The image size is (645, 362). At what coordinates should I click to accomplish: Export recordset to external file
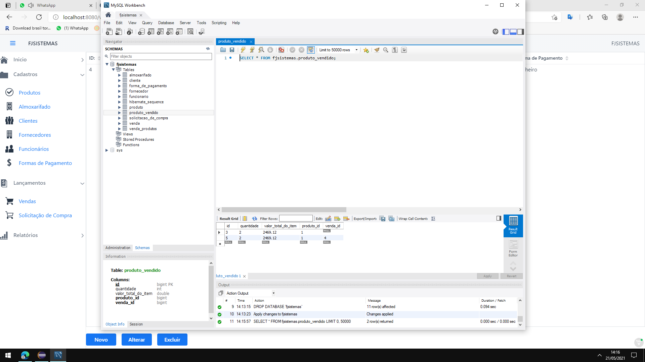coord(382,219)
